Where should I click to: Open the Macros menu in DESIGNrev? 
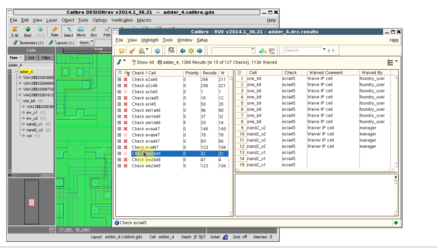(144, 20)
